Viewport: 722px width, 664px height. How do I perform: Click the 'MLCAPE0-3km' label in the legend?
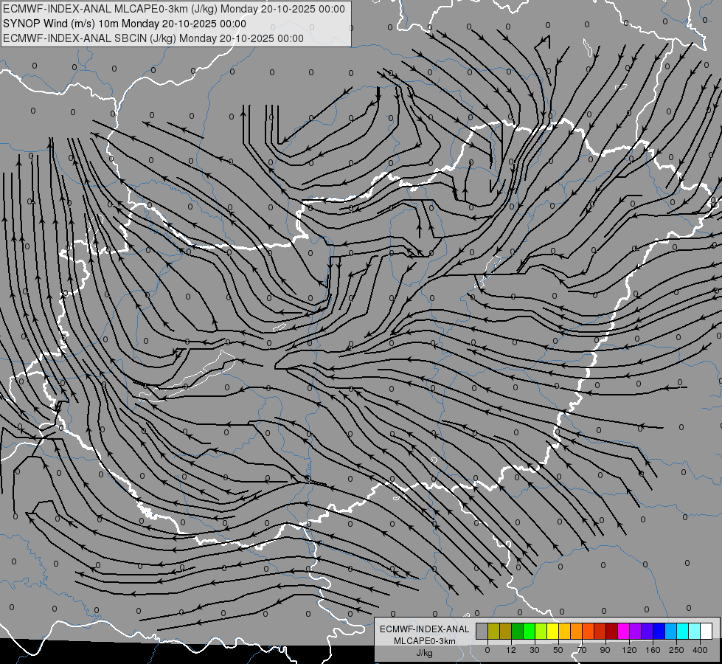425,641
